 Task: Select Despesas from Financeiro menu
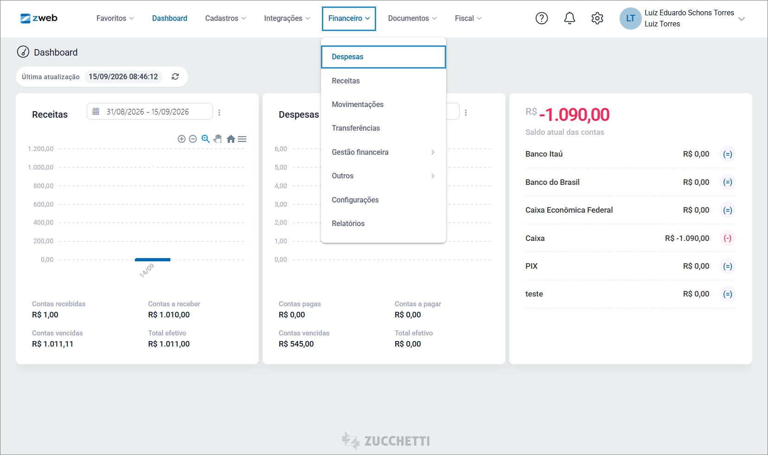tap(384, 57)
